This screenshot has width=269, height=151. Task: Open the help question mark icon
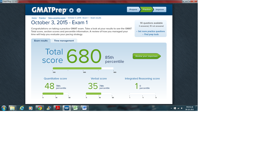(78, 11)
